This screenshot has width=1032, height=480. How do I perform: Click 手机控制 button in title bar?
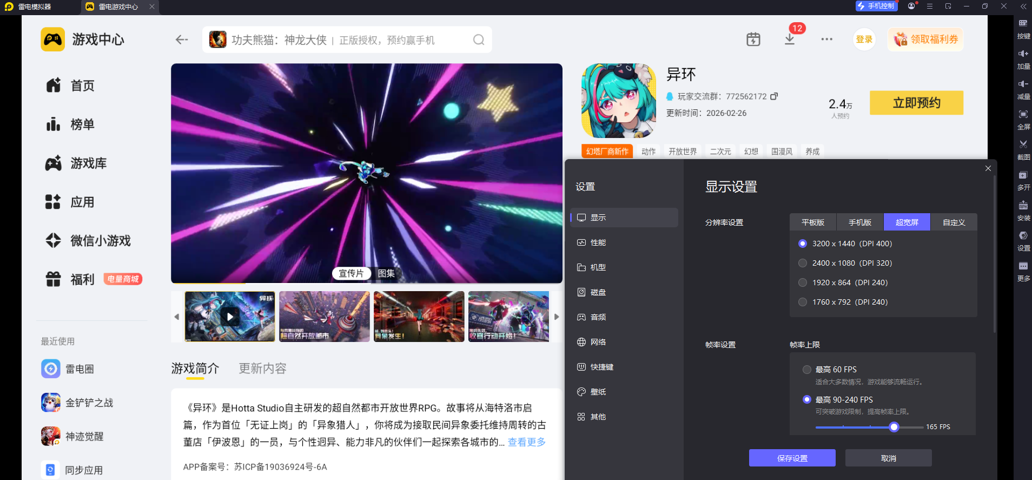click(x=876, y=6)
